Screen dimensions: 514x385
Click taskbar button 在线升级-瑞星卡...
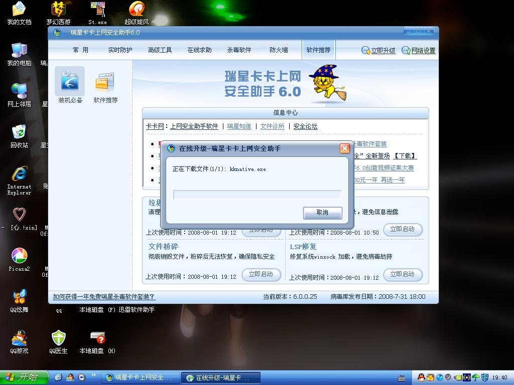tap(221, 378)
